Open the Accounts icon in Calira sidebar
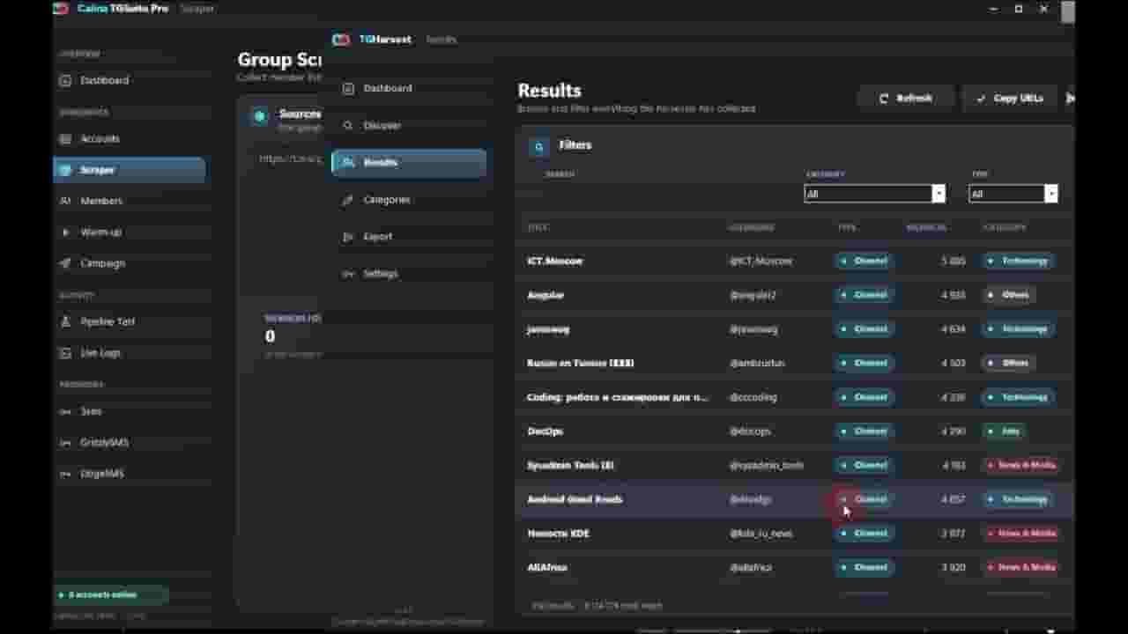 click(x=65, y=139)
